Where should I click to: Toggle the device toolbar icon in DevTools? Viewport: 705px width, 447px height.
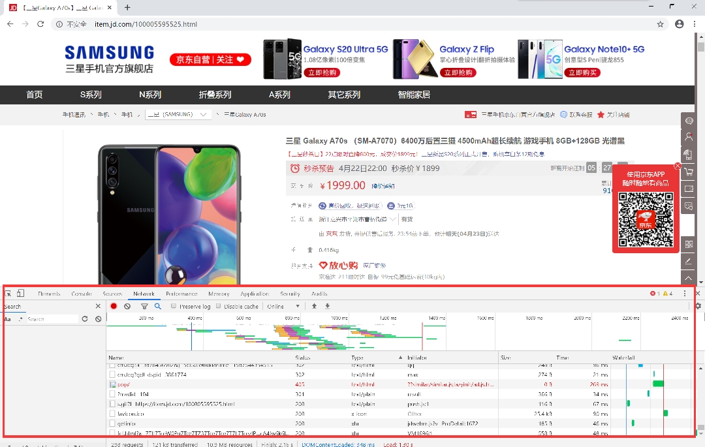click(x=21, y=294)
